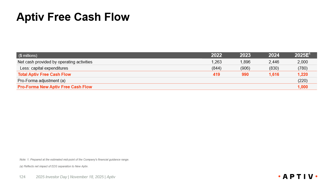This screenshot has width=333, height=186.
Task: Click the slide number 124
Action: pyautogui.click(x=22, y=177)
